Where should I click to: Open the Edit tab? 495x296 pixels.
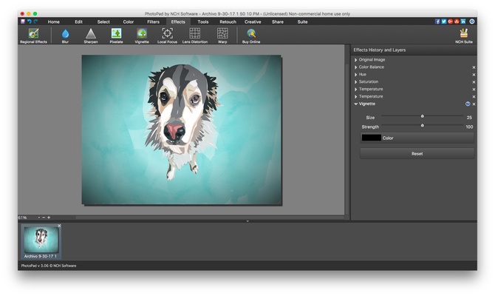click(78, 21)
